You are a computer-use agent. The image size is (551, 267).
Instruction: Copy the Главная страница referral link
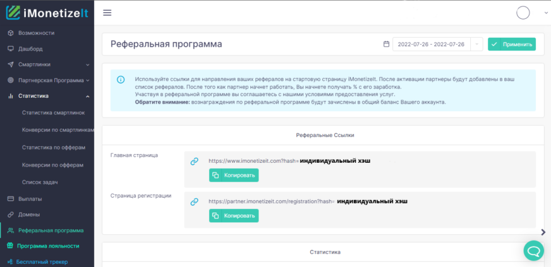tap(234, 175)
